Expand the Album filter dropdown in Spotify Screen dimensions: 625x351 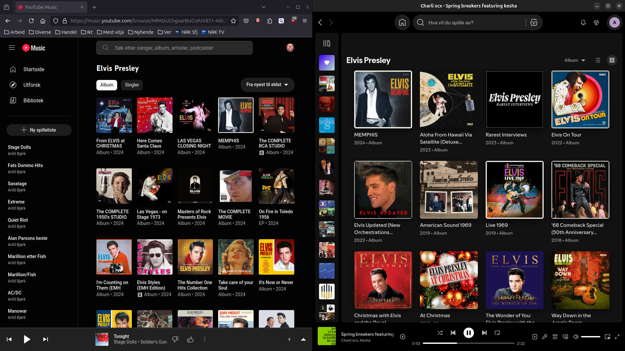[575, 60]
